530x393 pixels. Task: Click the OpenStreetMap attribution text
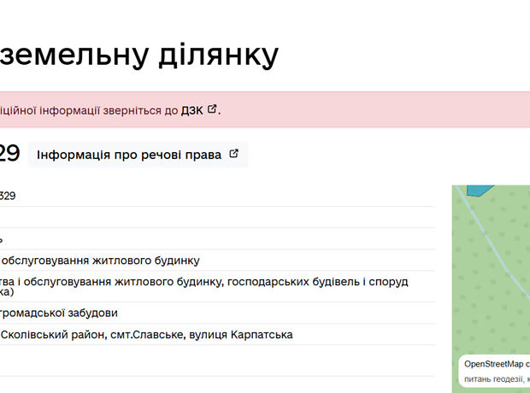(x=496, y=363)
